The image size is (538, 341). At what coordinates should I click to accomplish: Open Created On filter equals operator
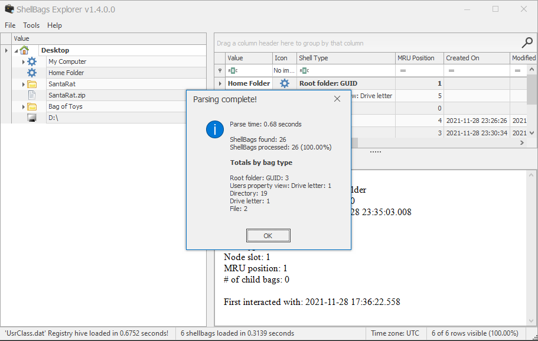(451, 70)
